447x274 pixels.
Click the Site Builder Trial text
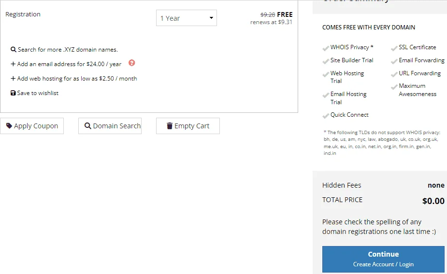(352, 60)
